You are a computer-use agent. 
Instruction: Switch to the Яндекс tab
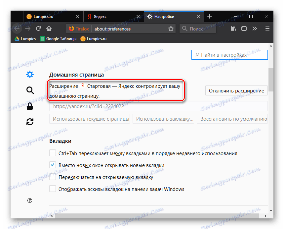pos(114,17)
